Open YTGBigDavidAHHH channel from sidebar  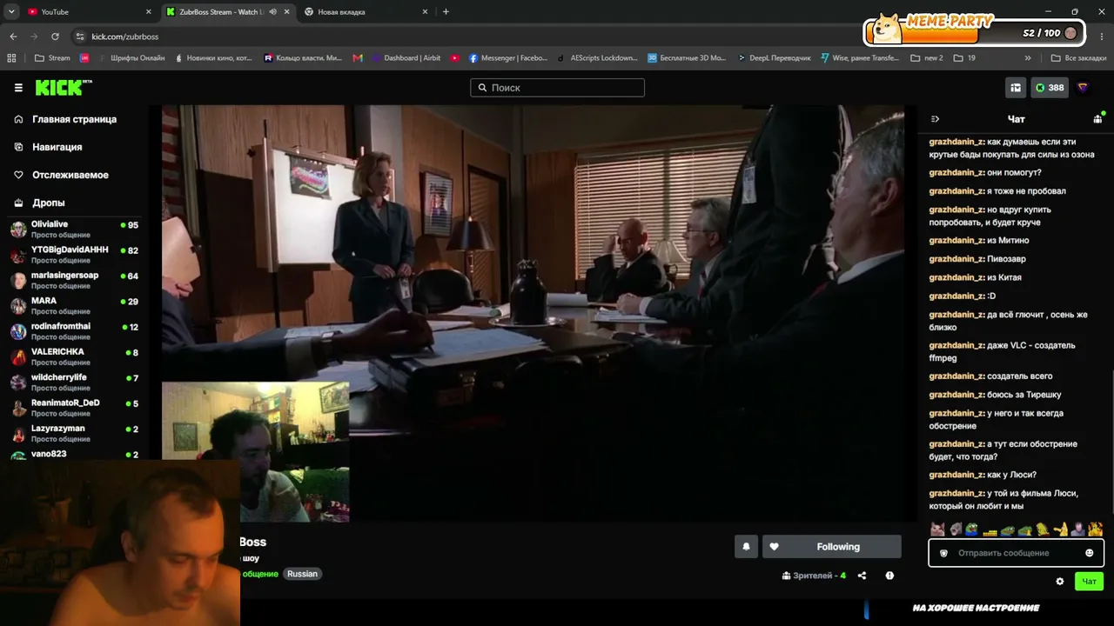[74, 255]
